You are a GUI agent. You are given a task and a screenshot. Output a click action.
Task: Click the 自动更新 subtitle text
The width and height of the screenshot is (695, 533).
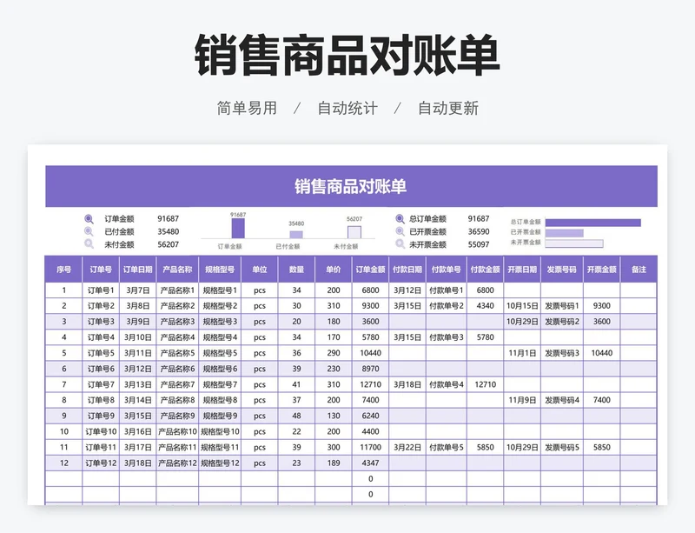tap(448, 109)
